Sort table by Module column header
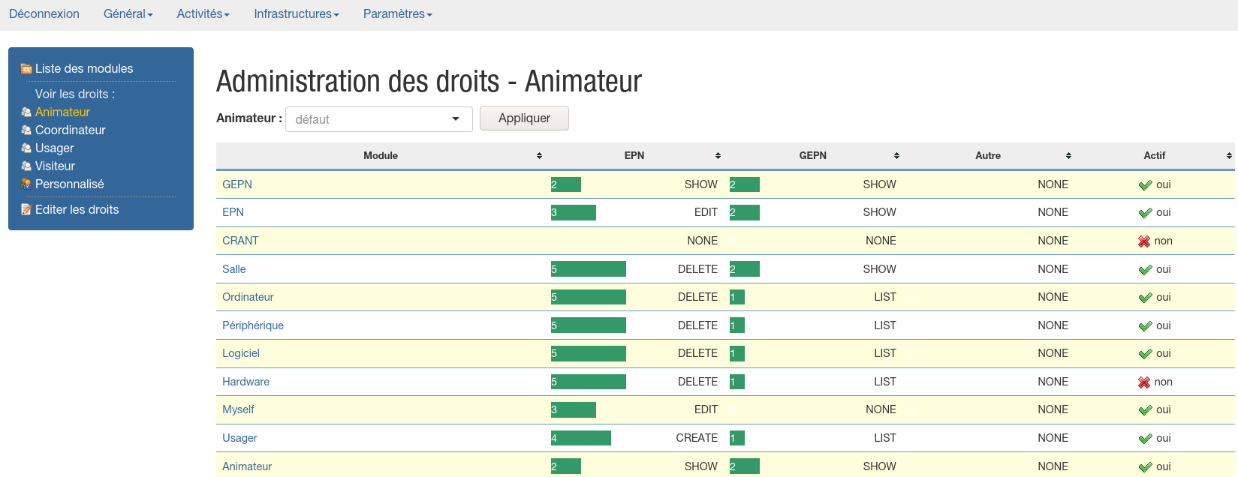The height and width of the screenshot is (477, 1238). click(381, 156)
